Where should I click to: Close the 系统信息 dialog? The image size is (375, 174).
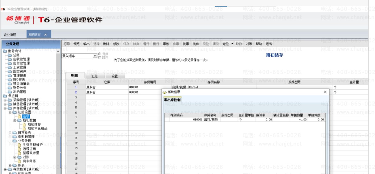325,92
